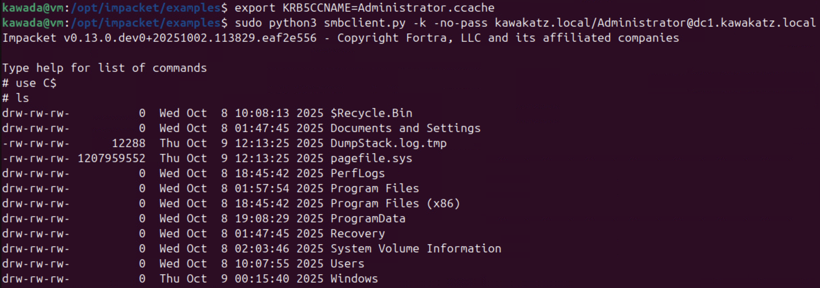The image size is (820, 288).
Task: Click the Windows directory entry
Action: [354, 279]
